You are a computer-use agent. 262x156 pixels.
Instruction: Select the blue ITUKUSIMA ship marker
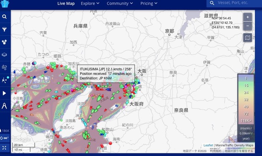point(109,90)
